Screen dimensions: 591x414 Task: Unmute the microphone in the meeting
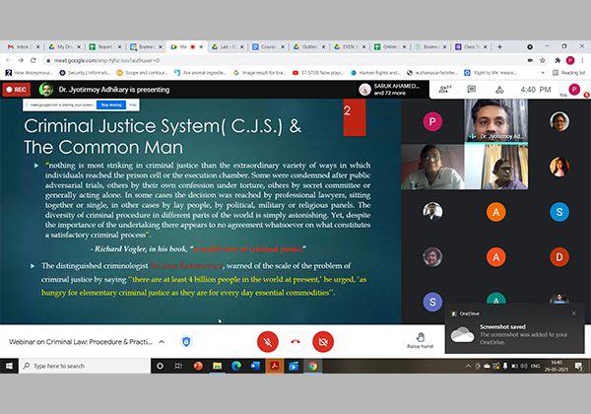[x=267, y=341]
